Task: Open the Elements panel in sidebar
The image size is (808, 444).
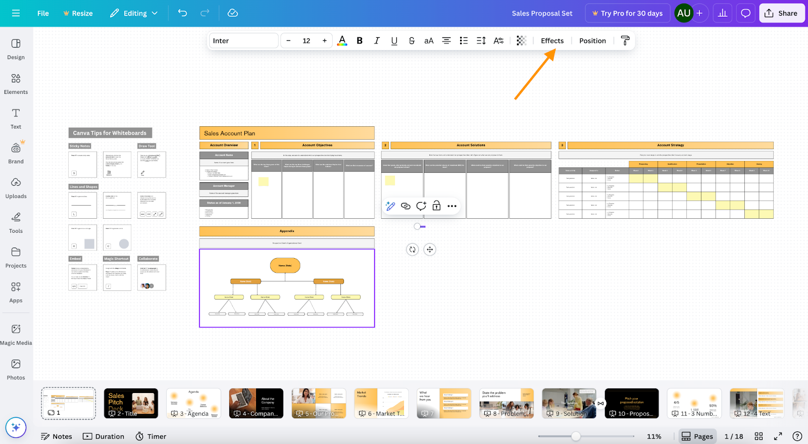Action: pyautogui.click(x=16, y=84)
